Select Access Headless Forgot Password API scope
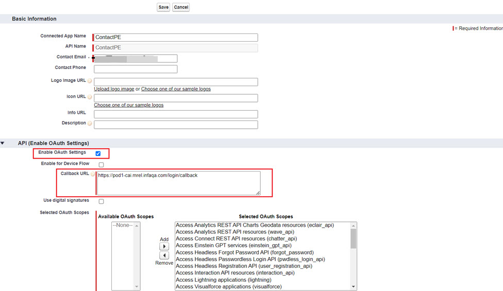 pyautogui.click(x=244, y=252)
